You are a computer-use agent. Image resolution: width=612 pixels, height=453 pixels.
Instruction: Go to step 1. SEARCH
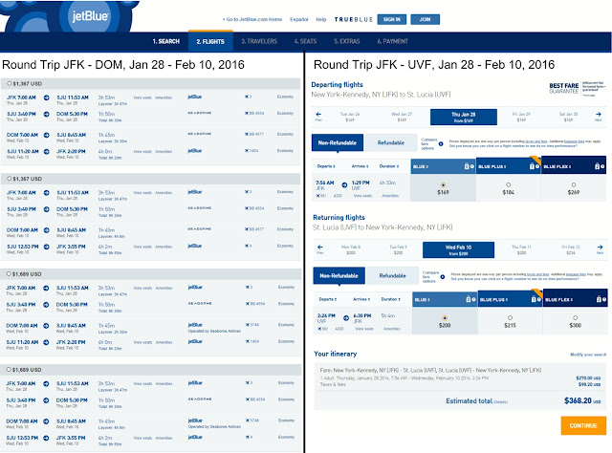point(165,41)
